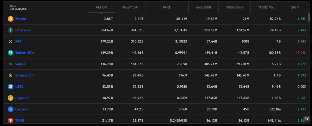The image size is (312, 126).
Task: Select TRON price 0.24584150
Action: [x=179, y=120]
